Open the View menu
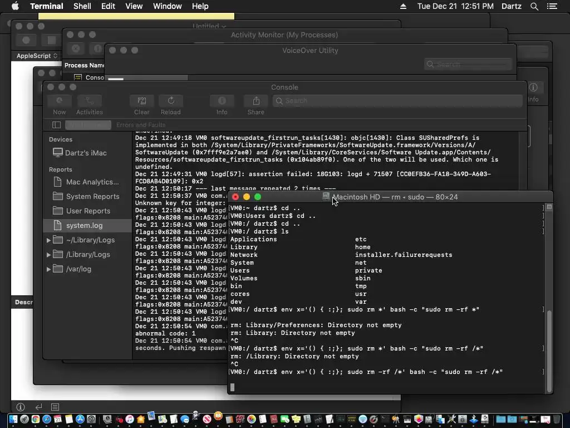The width and height of the screenshot is (570, 428). coord(134,6)
